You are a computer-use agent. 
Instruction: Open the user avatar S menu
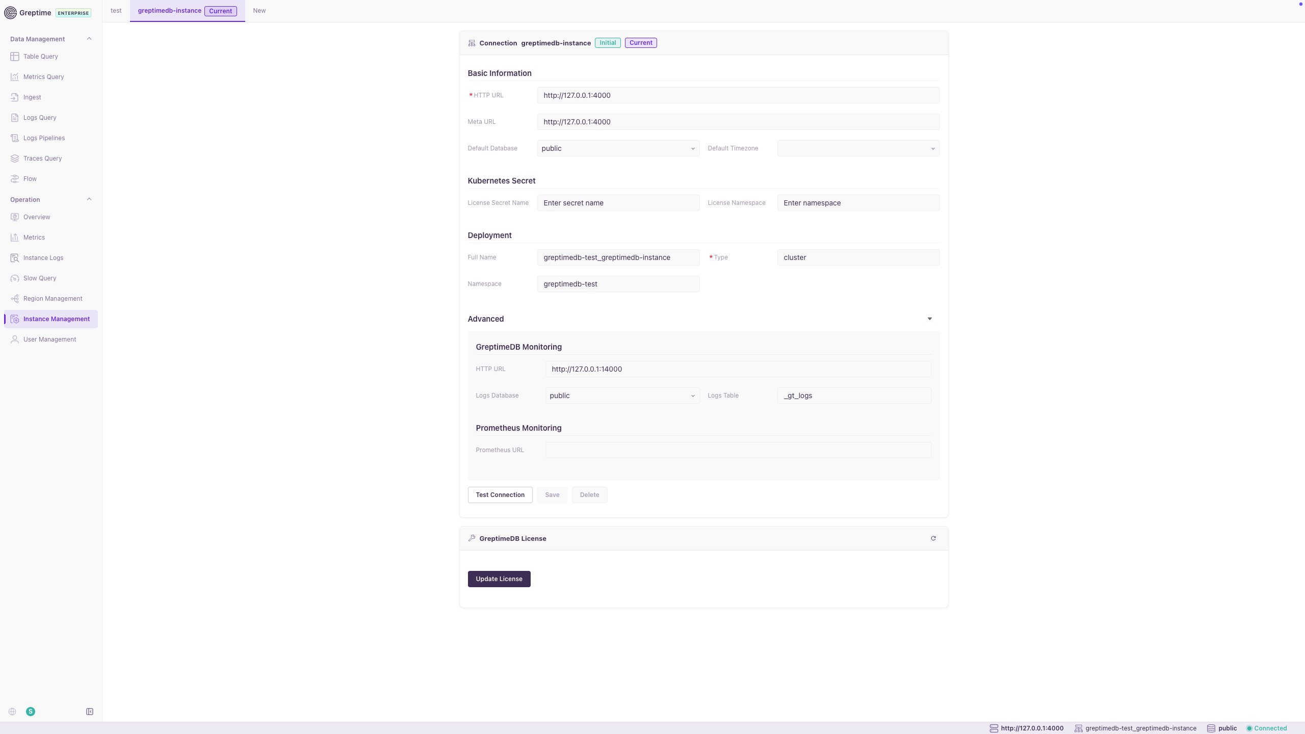[x=31, y=712]
